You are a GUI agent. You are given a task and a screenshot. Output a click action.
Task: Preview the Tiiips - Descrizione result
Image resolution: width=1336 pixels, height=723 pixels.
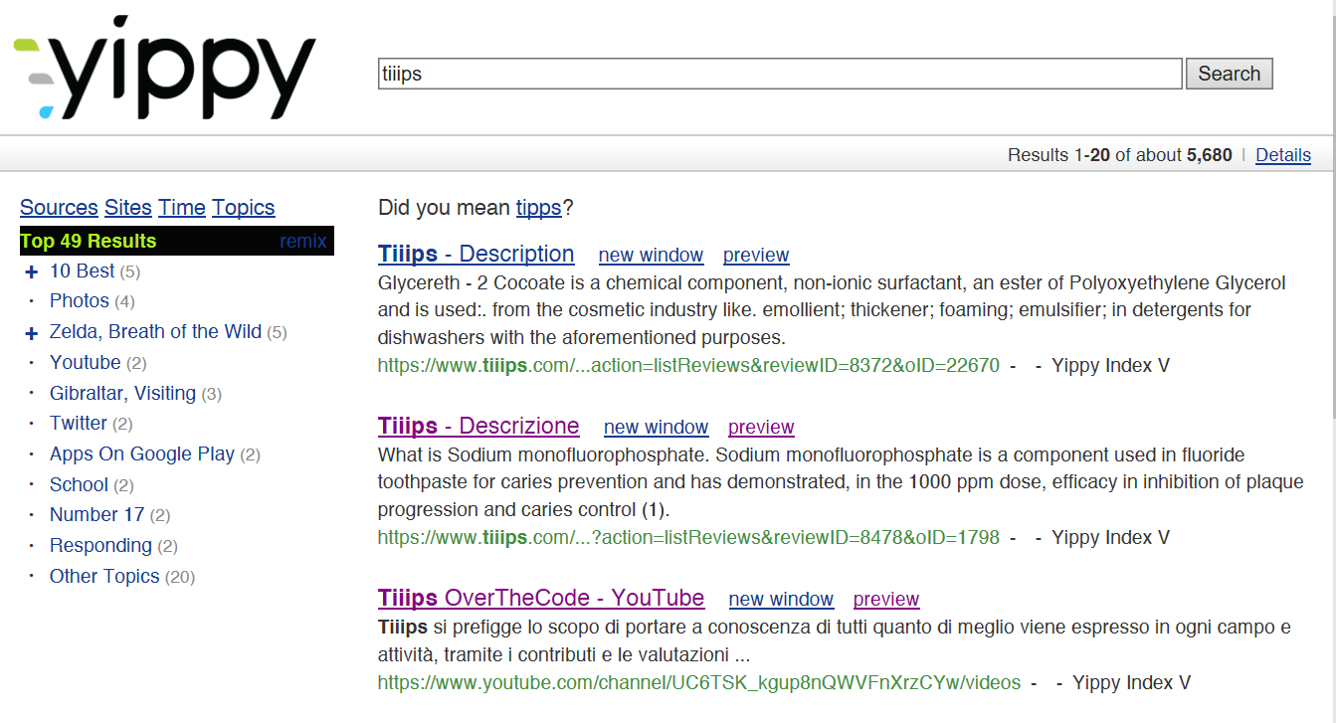(x=761, y=428)
